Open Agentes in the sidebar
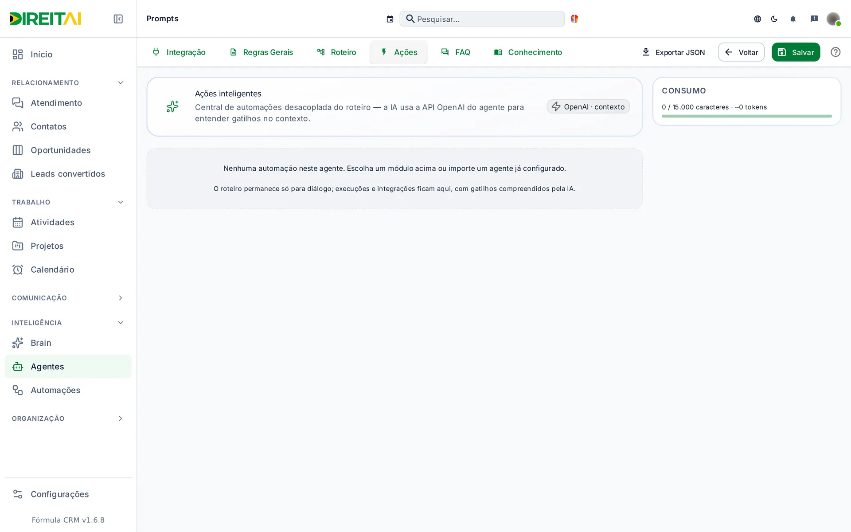Screen dimensions: 851x532 [x=68, y=367]
